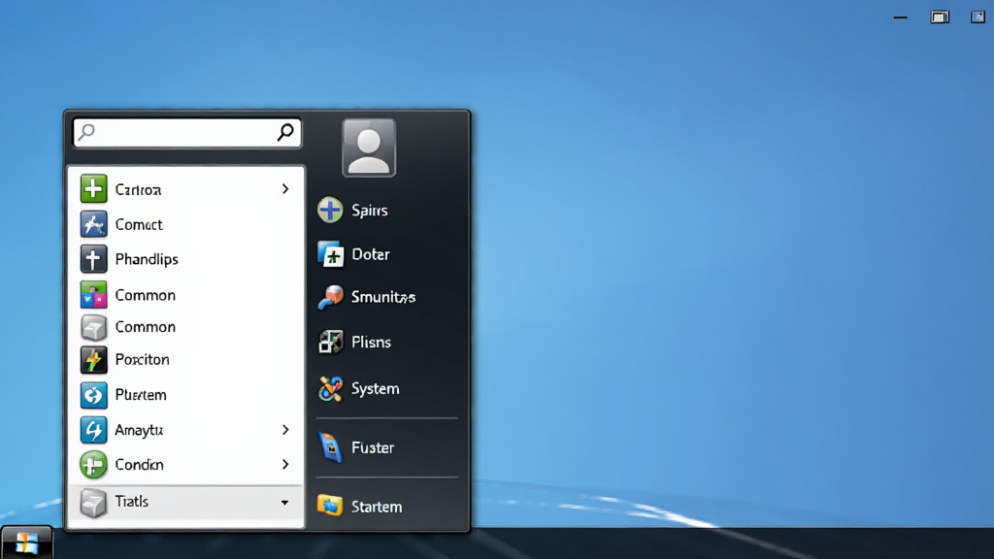Open Plisns in right pane
Screen dimensions: 994x559
click(x=386, y=343)
